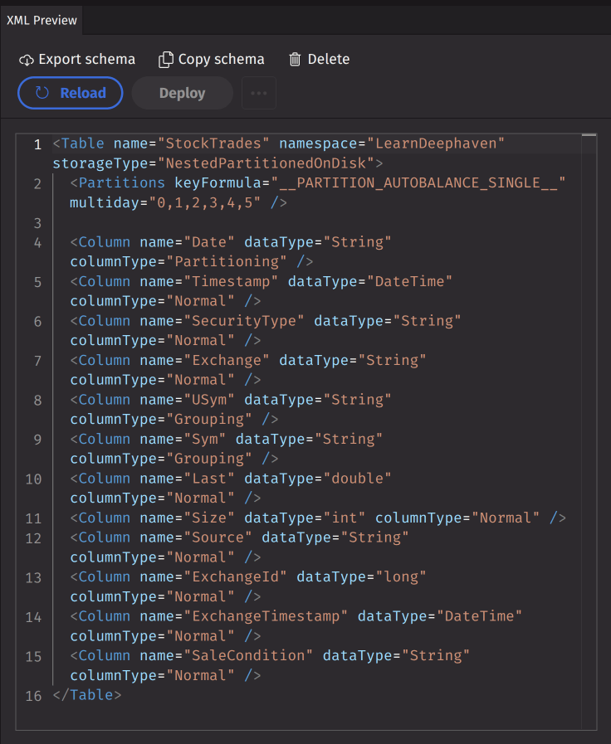
Task: Click the Reload circular arrow icon
Action: pos(42,93)
